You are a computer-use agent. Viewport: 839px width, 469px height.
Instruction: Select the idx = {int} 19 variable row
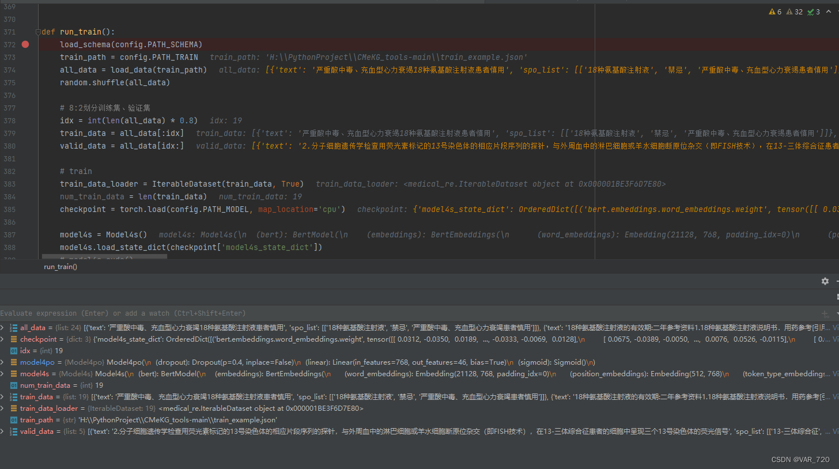coord(419,351)
